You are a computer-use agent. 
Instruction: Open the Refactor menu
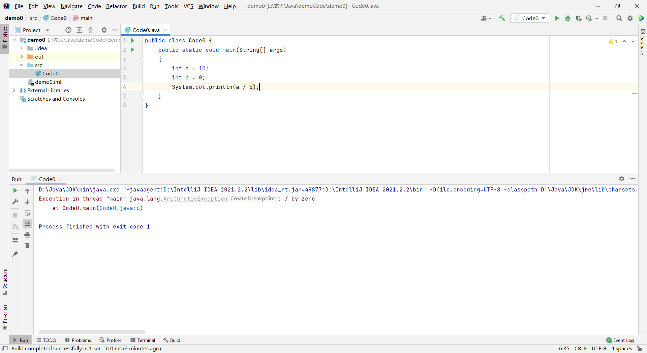click(116, 6)
